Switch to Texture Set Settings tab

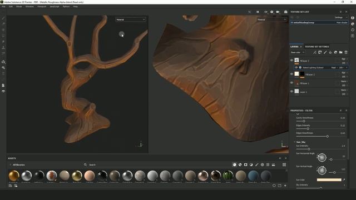[x=317, y=47]
